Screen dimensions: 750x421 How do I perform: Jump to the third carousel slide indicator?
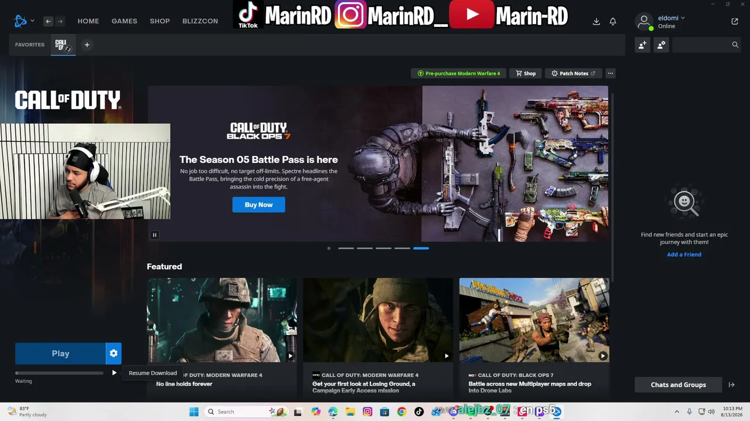pos(365,249)
